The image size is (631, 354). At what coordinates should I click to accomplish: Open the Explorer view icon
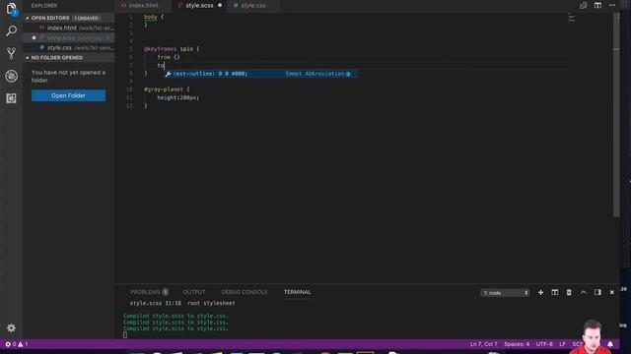(11, 9)
